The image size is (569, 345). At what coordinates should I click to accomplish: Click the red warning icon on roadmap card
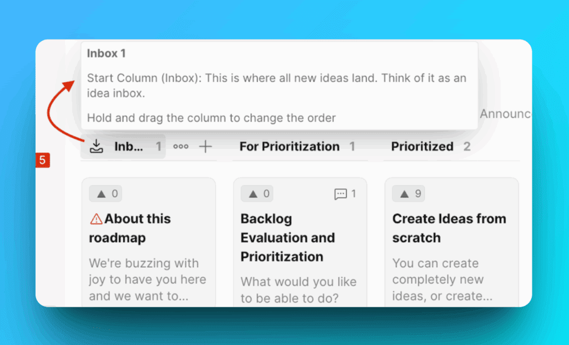(96, 219)
